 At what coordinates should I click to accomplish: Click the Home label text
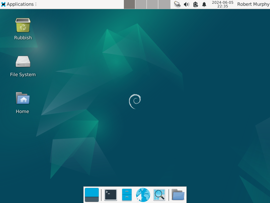(x=22, y=112)
